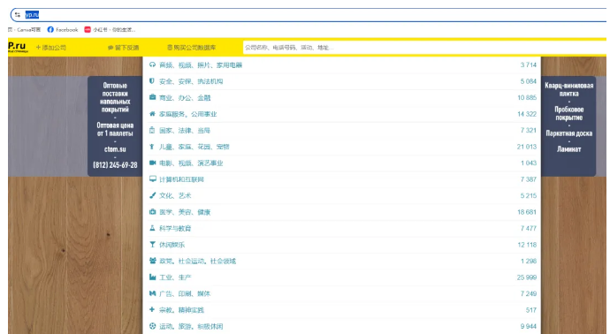Open the site info icon in address bar
Image resolution: width=610 pixels, height=334 pixels.
coord(18,15)
